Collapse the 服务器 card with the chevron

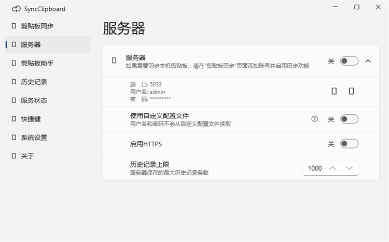click(368, 61)
